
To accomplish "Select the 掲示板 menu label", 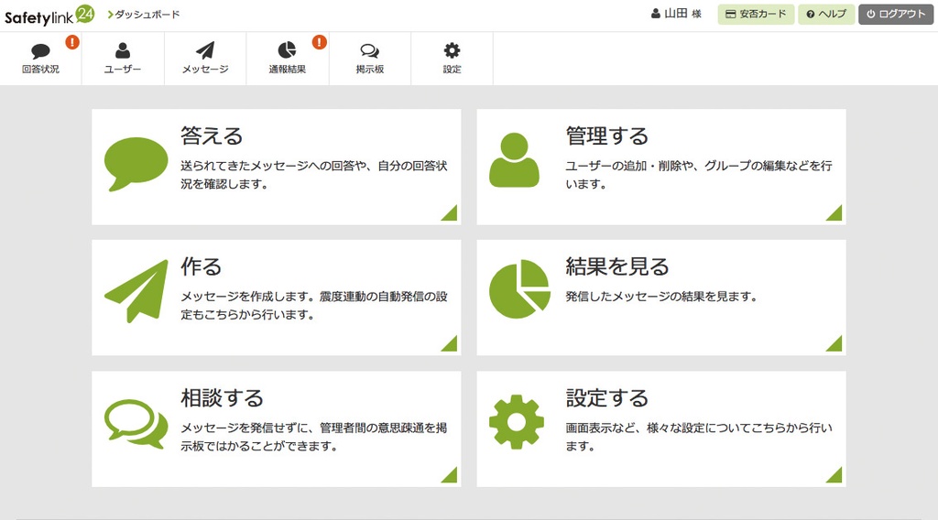I will pyautogui.click(x=370, y=70).
